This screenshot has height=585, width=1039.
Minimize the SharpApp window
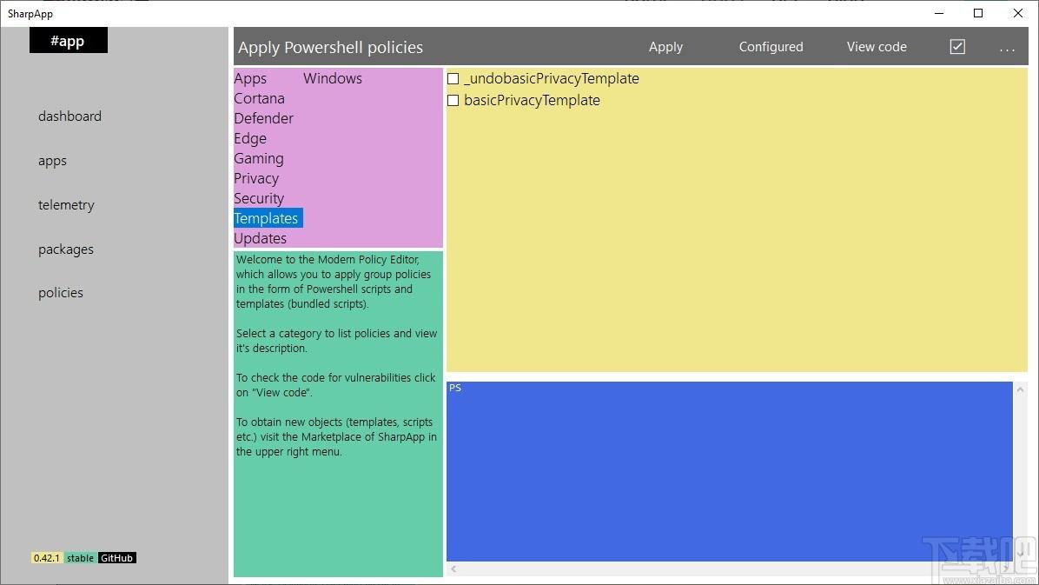[939, 13]
